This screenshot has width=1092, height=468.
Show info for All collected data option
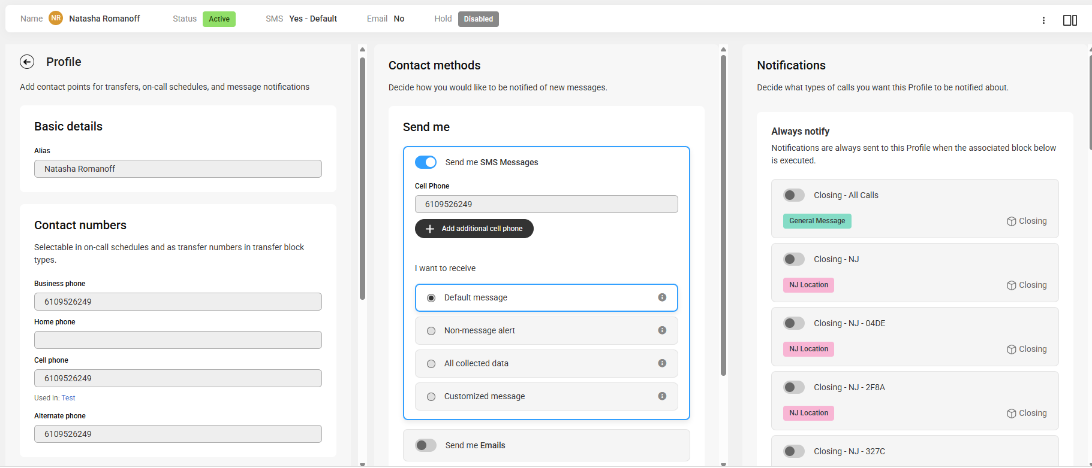[662, 363]
